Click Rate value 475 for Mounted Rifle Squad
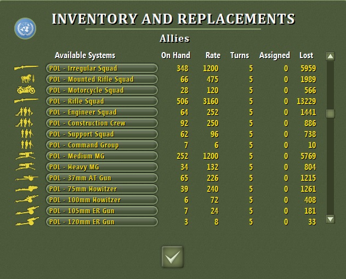Screen dimensions: 346x279 click(x=213, y=79)
